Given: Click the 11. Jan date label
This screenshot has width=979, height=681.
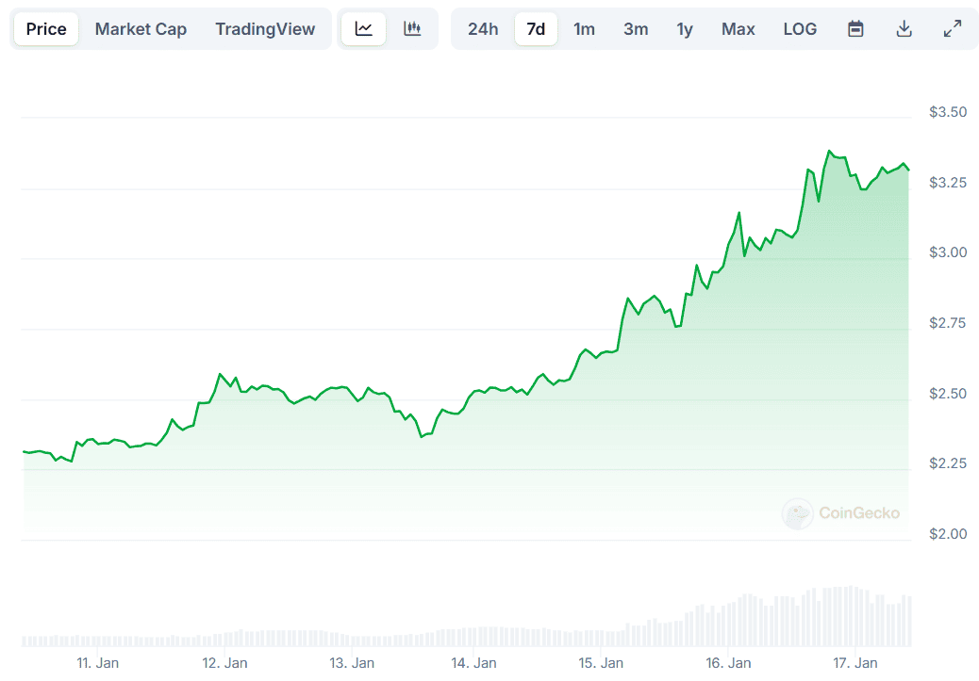Looking at the screenshot, I should pos(97,663).
